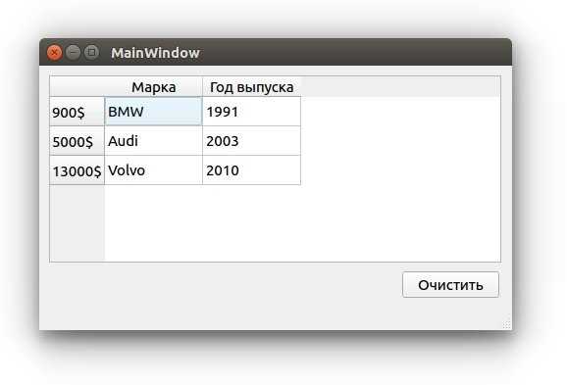Click empty gray area below row headers
The width and height of the screenshot is (567, 385).
coord(77,222)
